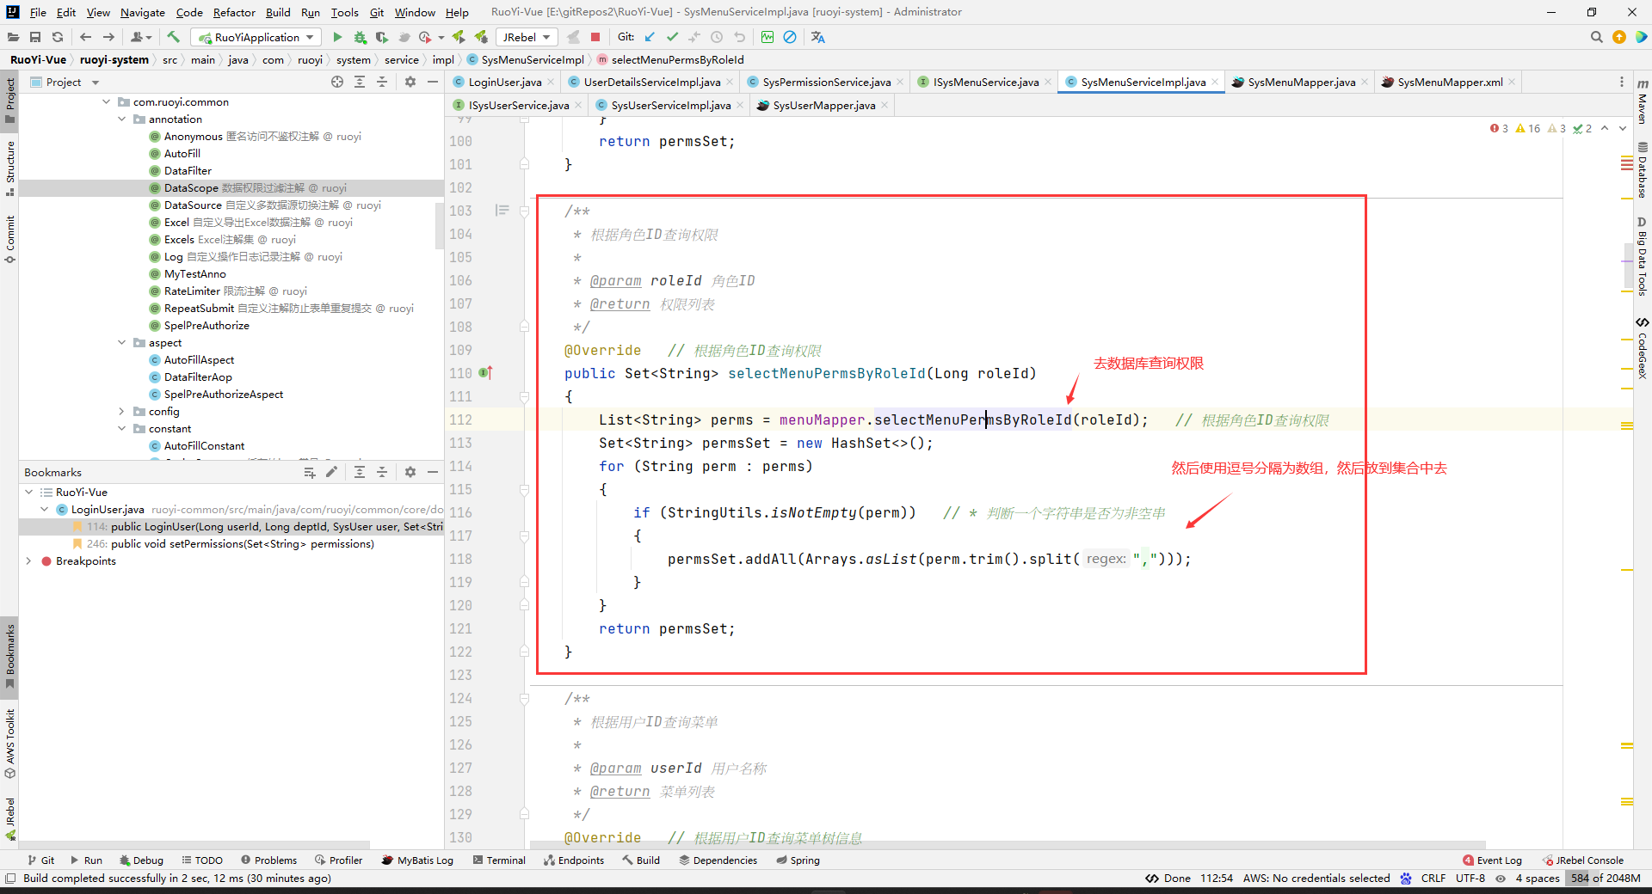
Task: Open the JRebel Console
Action: 1582,860
